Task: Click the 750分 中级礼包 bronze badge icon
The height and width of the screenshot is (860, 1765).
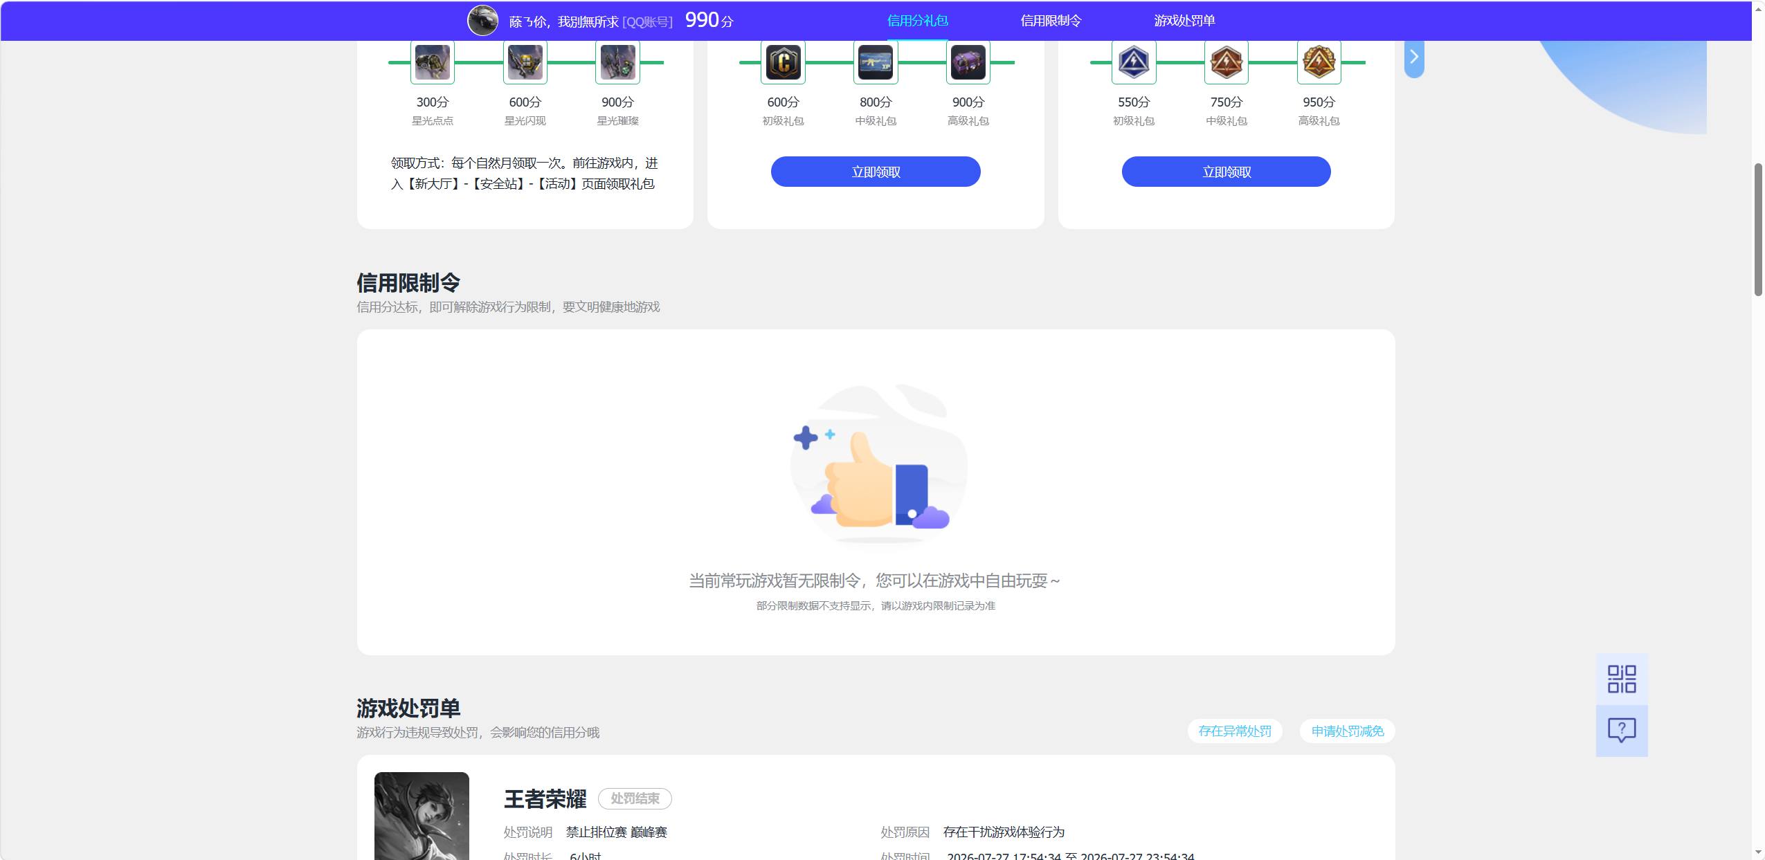Action: tap(1227, 62)
